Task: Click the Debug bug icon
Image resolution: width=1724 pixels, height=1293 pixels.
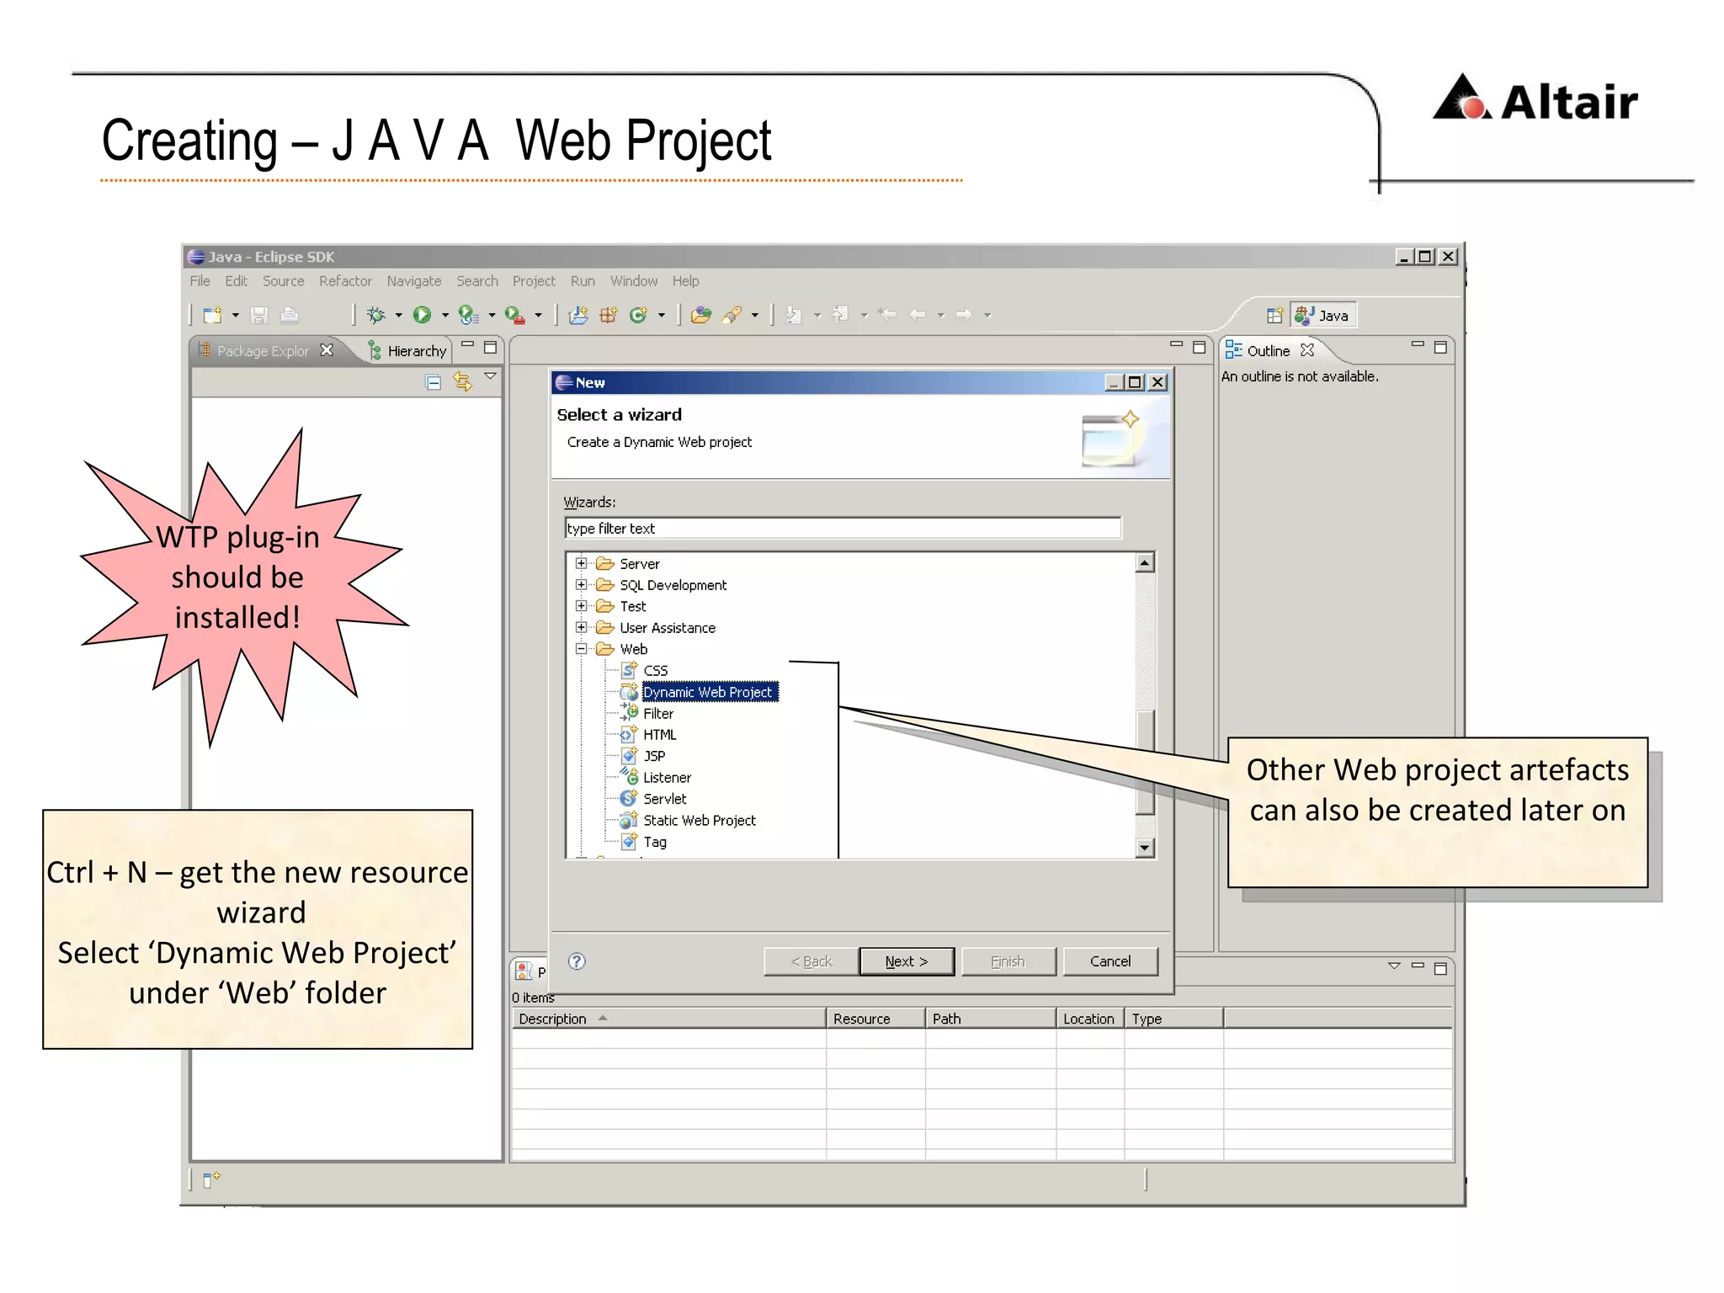Action: [x=375, y=315]
